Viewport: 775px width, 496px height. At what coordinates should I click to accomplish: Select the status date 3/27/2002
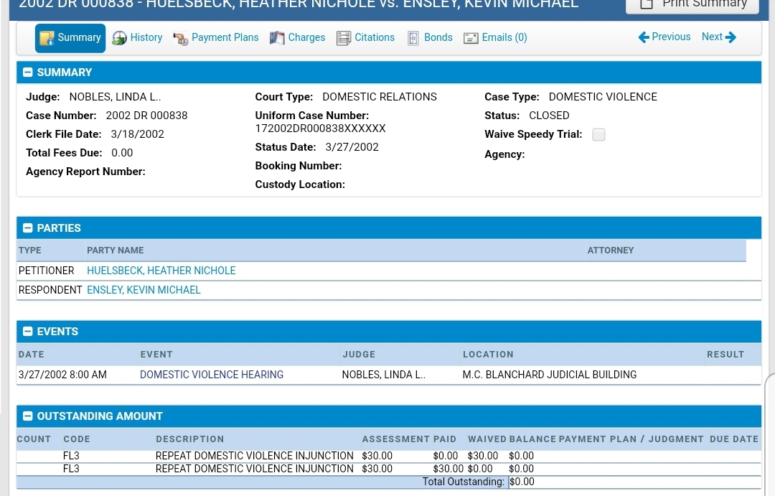click(352, 147)
